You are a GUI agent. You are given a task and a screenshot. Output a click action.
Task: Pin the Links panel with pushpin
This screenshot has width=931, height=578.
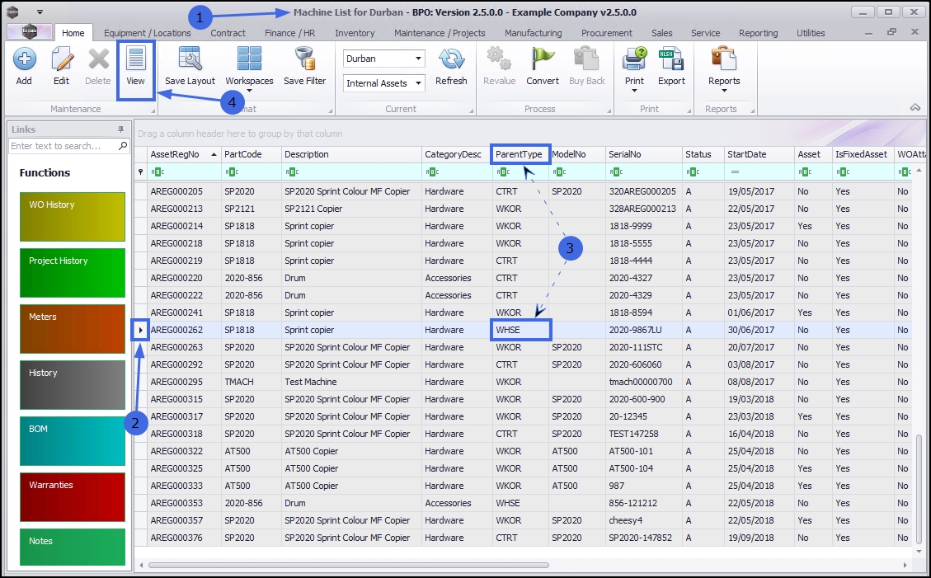click(x=120, y=129)
